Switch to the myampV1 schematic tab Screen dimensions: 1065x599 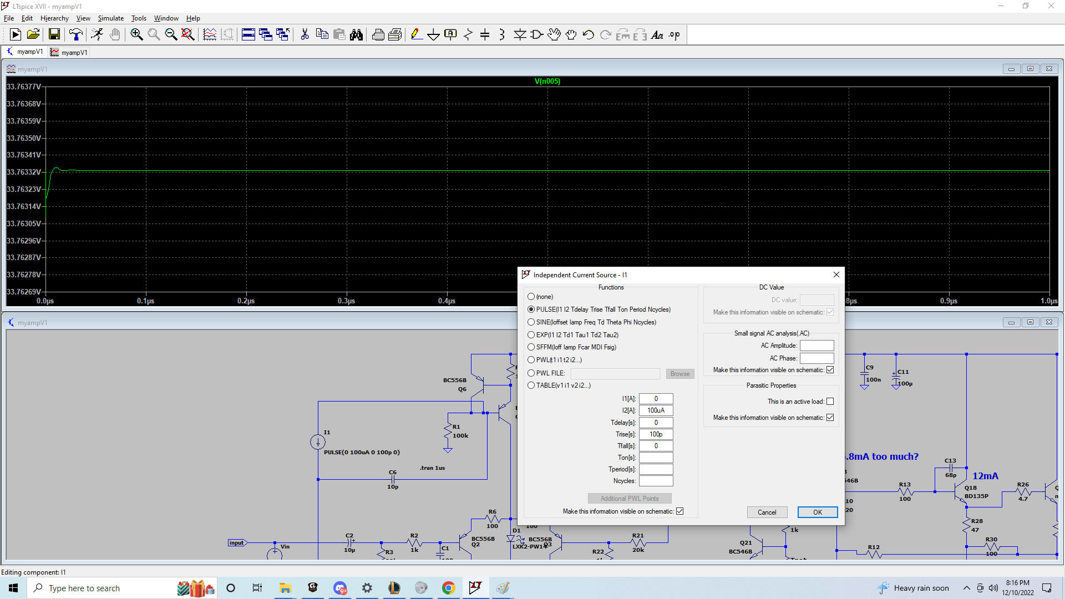(24, 52)
